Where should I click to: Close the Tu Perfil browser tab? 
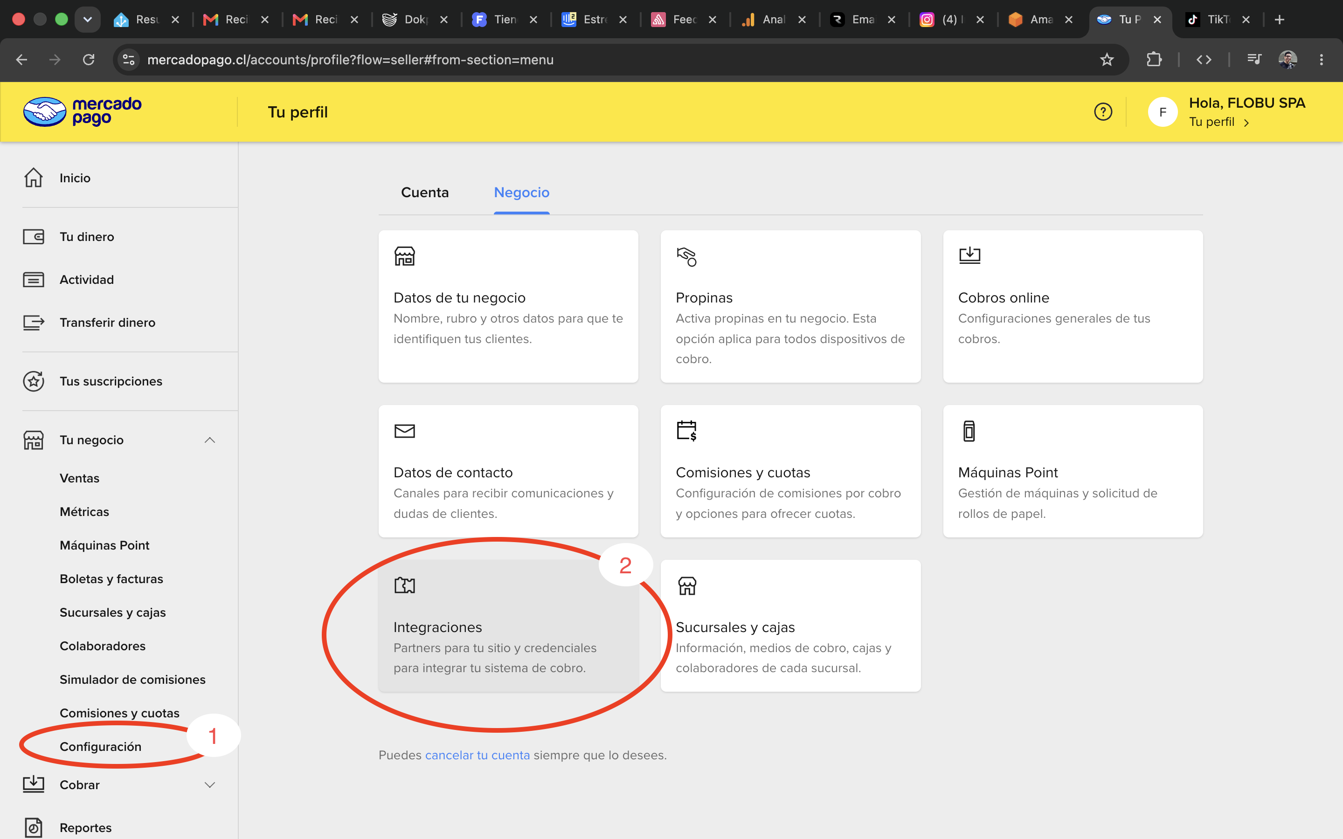click(1157, 20)
